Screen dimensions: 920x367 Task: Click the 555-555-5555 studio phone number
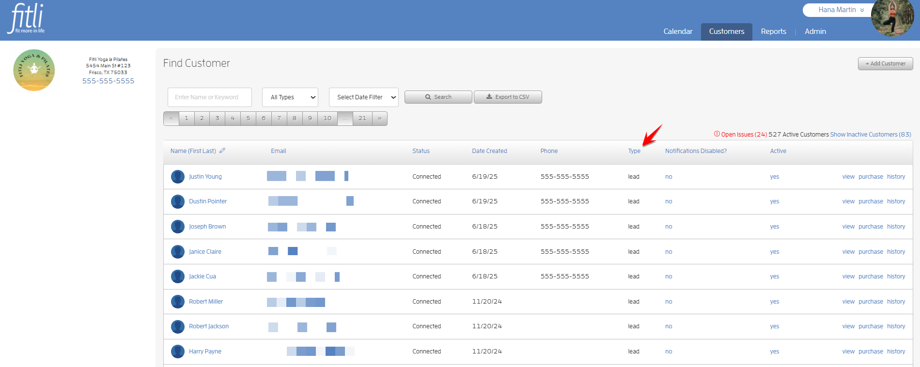[x=108, y=81]
